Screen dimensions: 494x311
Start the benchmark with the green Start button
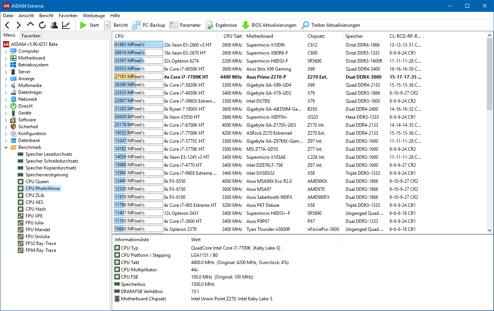[x=89, y=25]
